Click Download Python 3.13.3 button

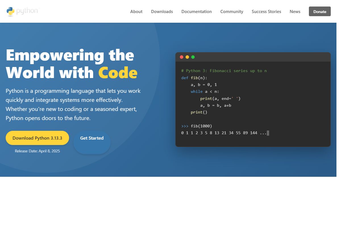[37, 138]
